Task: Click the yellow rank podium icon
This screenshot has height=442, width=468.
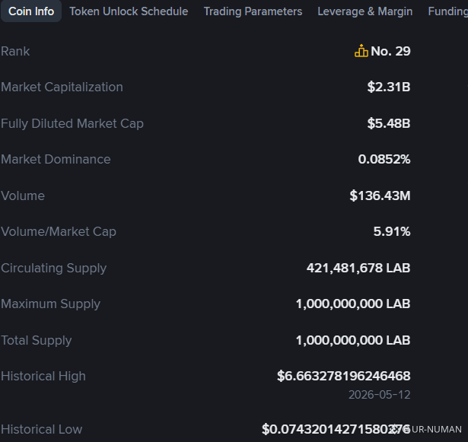Action: pyautogui.click(x=361, y=51)
